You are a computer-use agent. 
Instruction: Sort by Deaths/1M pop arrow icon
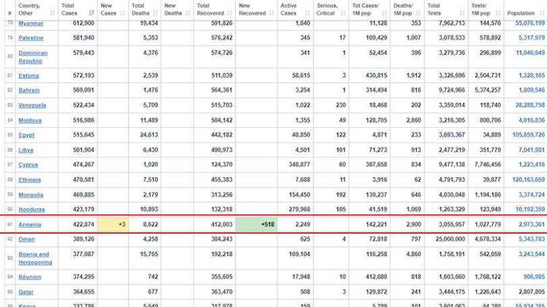pyautogui.click(x=418, y=13)
